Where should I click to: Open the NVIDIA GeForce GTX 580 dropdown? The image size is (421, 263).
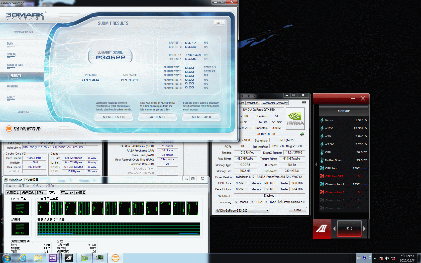(x=242, y=211)
